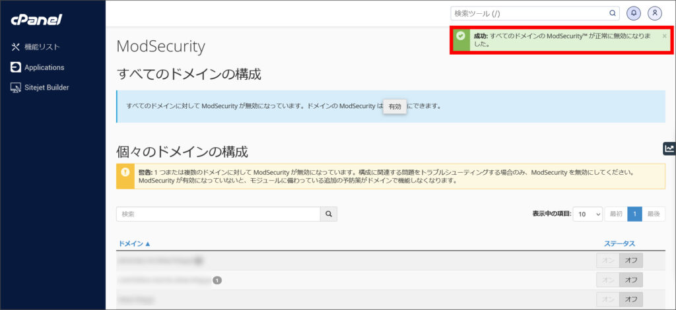This screenshot has width=676, height=310.
Task: Click オフ in the second domain row
Action: 631,280
